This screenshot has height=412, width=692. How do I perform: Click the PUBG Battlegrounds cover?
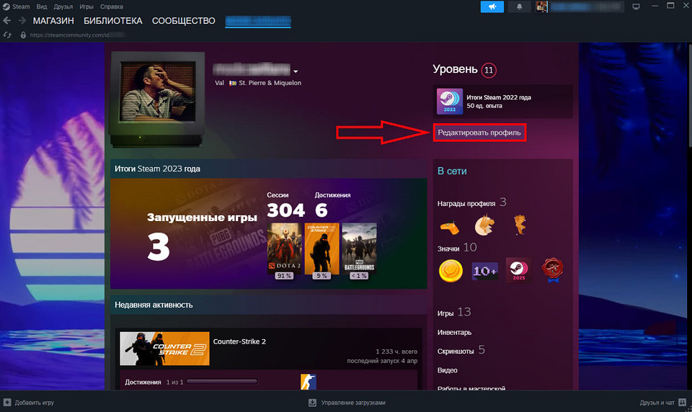coord(359,248)
